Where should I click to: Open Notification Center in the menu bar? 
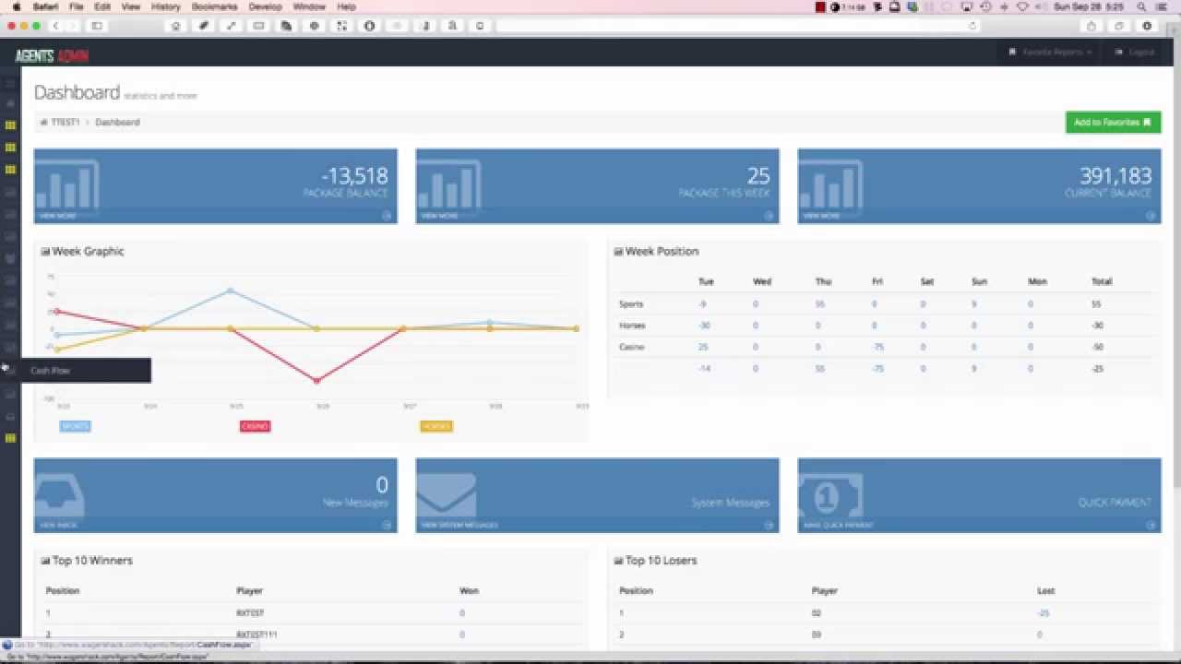1162,6
